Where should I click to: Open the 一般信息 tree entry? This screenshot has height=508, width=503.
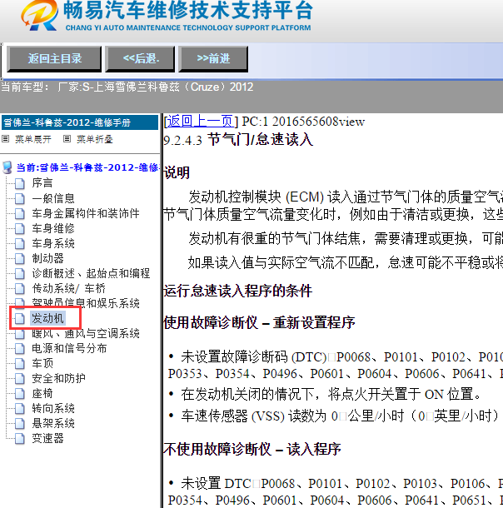pyautogui.click(x=53, y=198)
